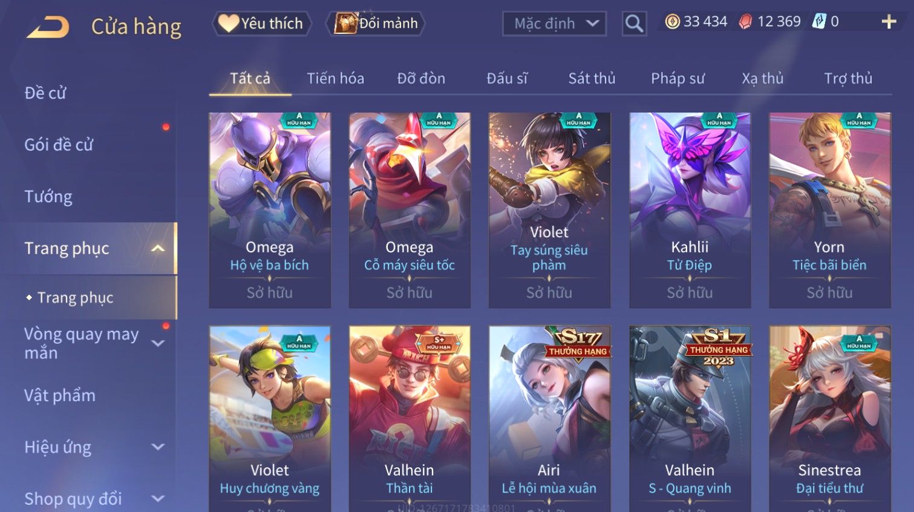Viewport: 914px width, 512px height.
Task: Select Kahlii Tử Điệp skin card
Action: (690, 210)
